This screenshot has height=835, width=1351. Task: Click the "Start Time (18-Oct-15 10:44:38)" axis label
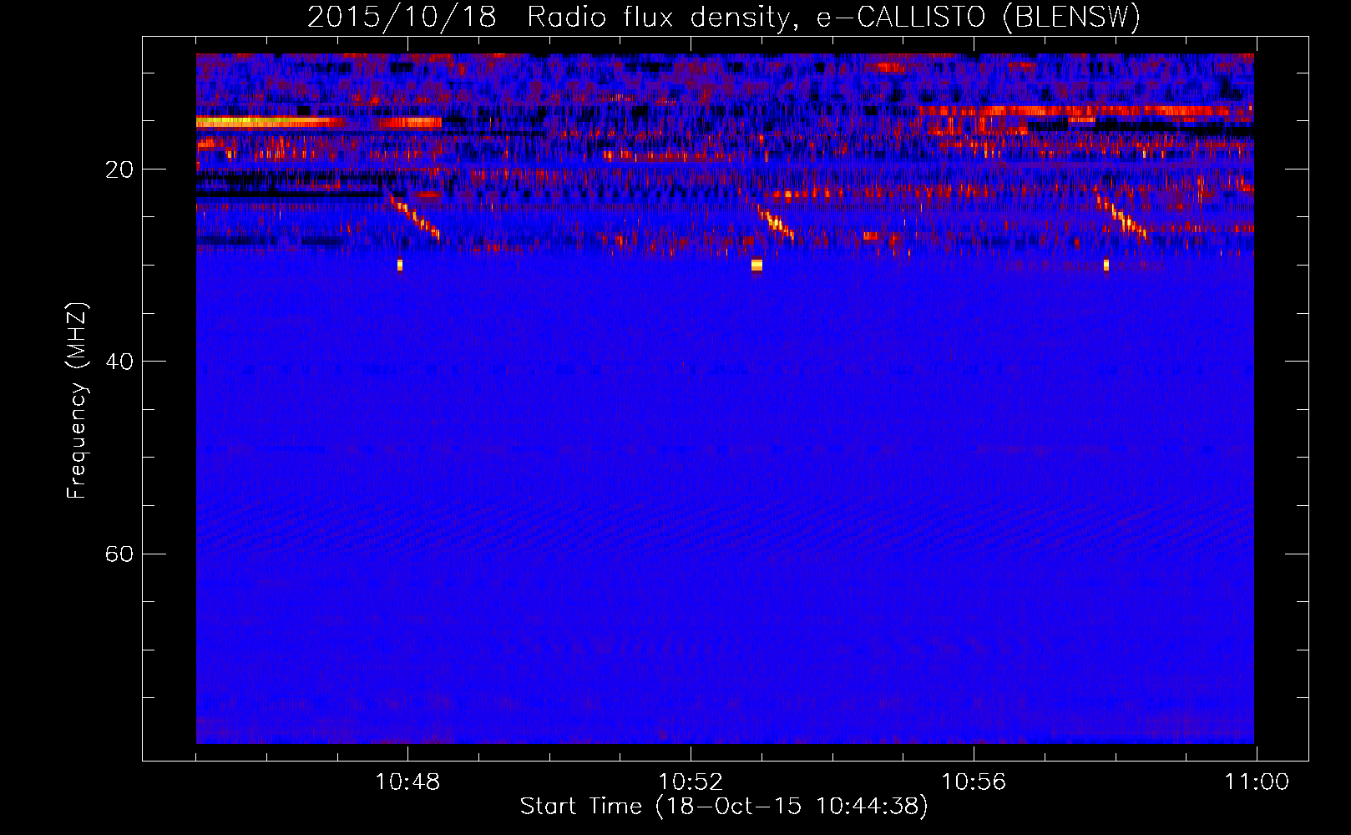pos(724,807)
